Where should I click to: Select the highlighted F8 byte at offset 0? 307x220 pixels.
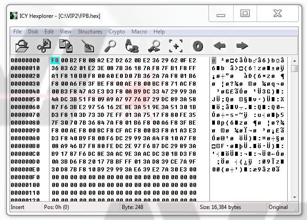tap(55, 60)
